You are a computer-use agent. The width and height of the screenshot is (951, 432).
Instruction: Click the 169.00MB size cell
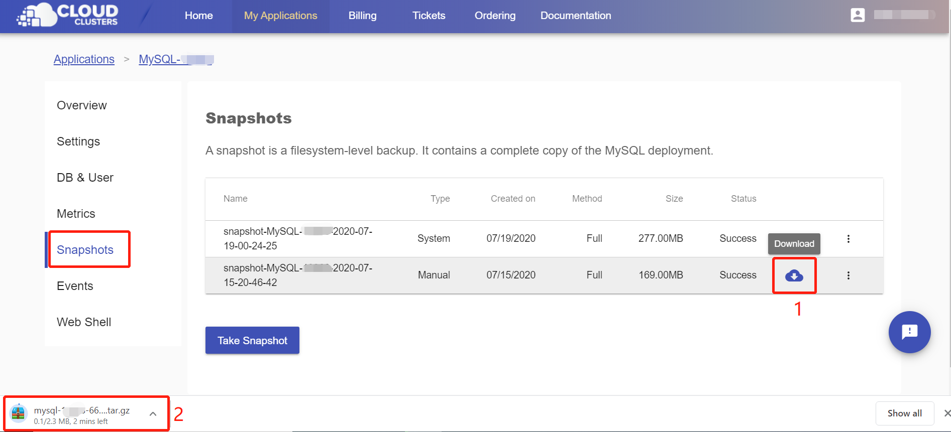tap(661, 275)
